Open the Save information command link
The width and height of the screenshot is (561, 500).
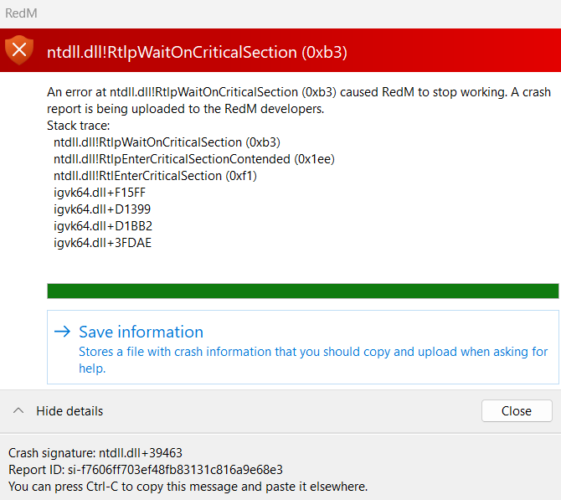coord(302,348)
